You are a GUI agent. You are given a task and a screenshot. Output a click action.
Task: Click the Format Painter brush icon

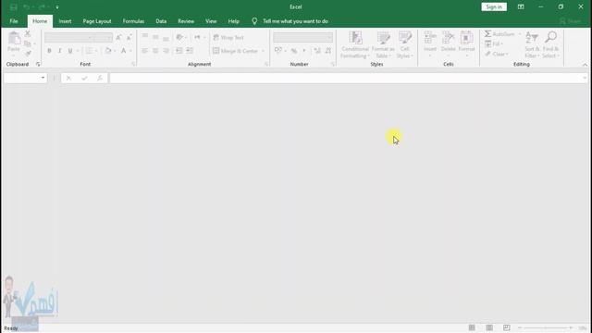28,54
